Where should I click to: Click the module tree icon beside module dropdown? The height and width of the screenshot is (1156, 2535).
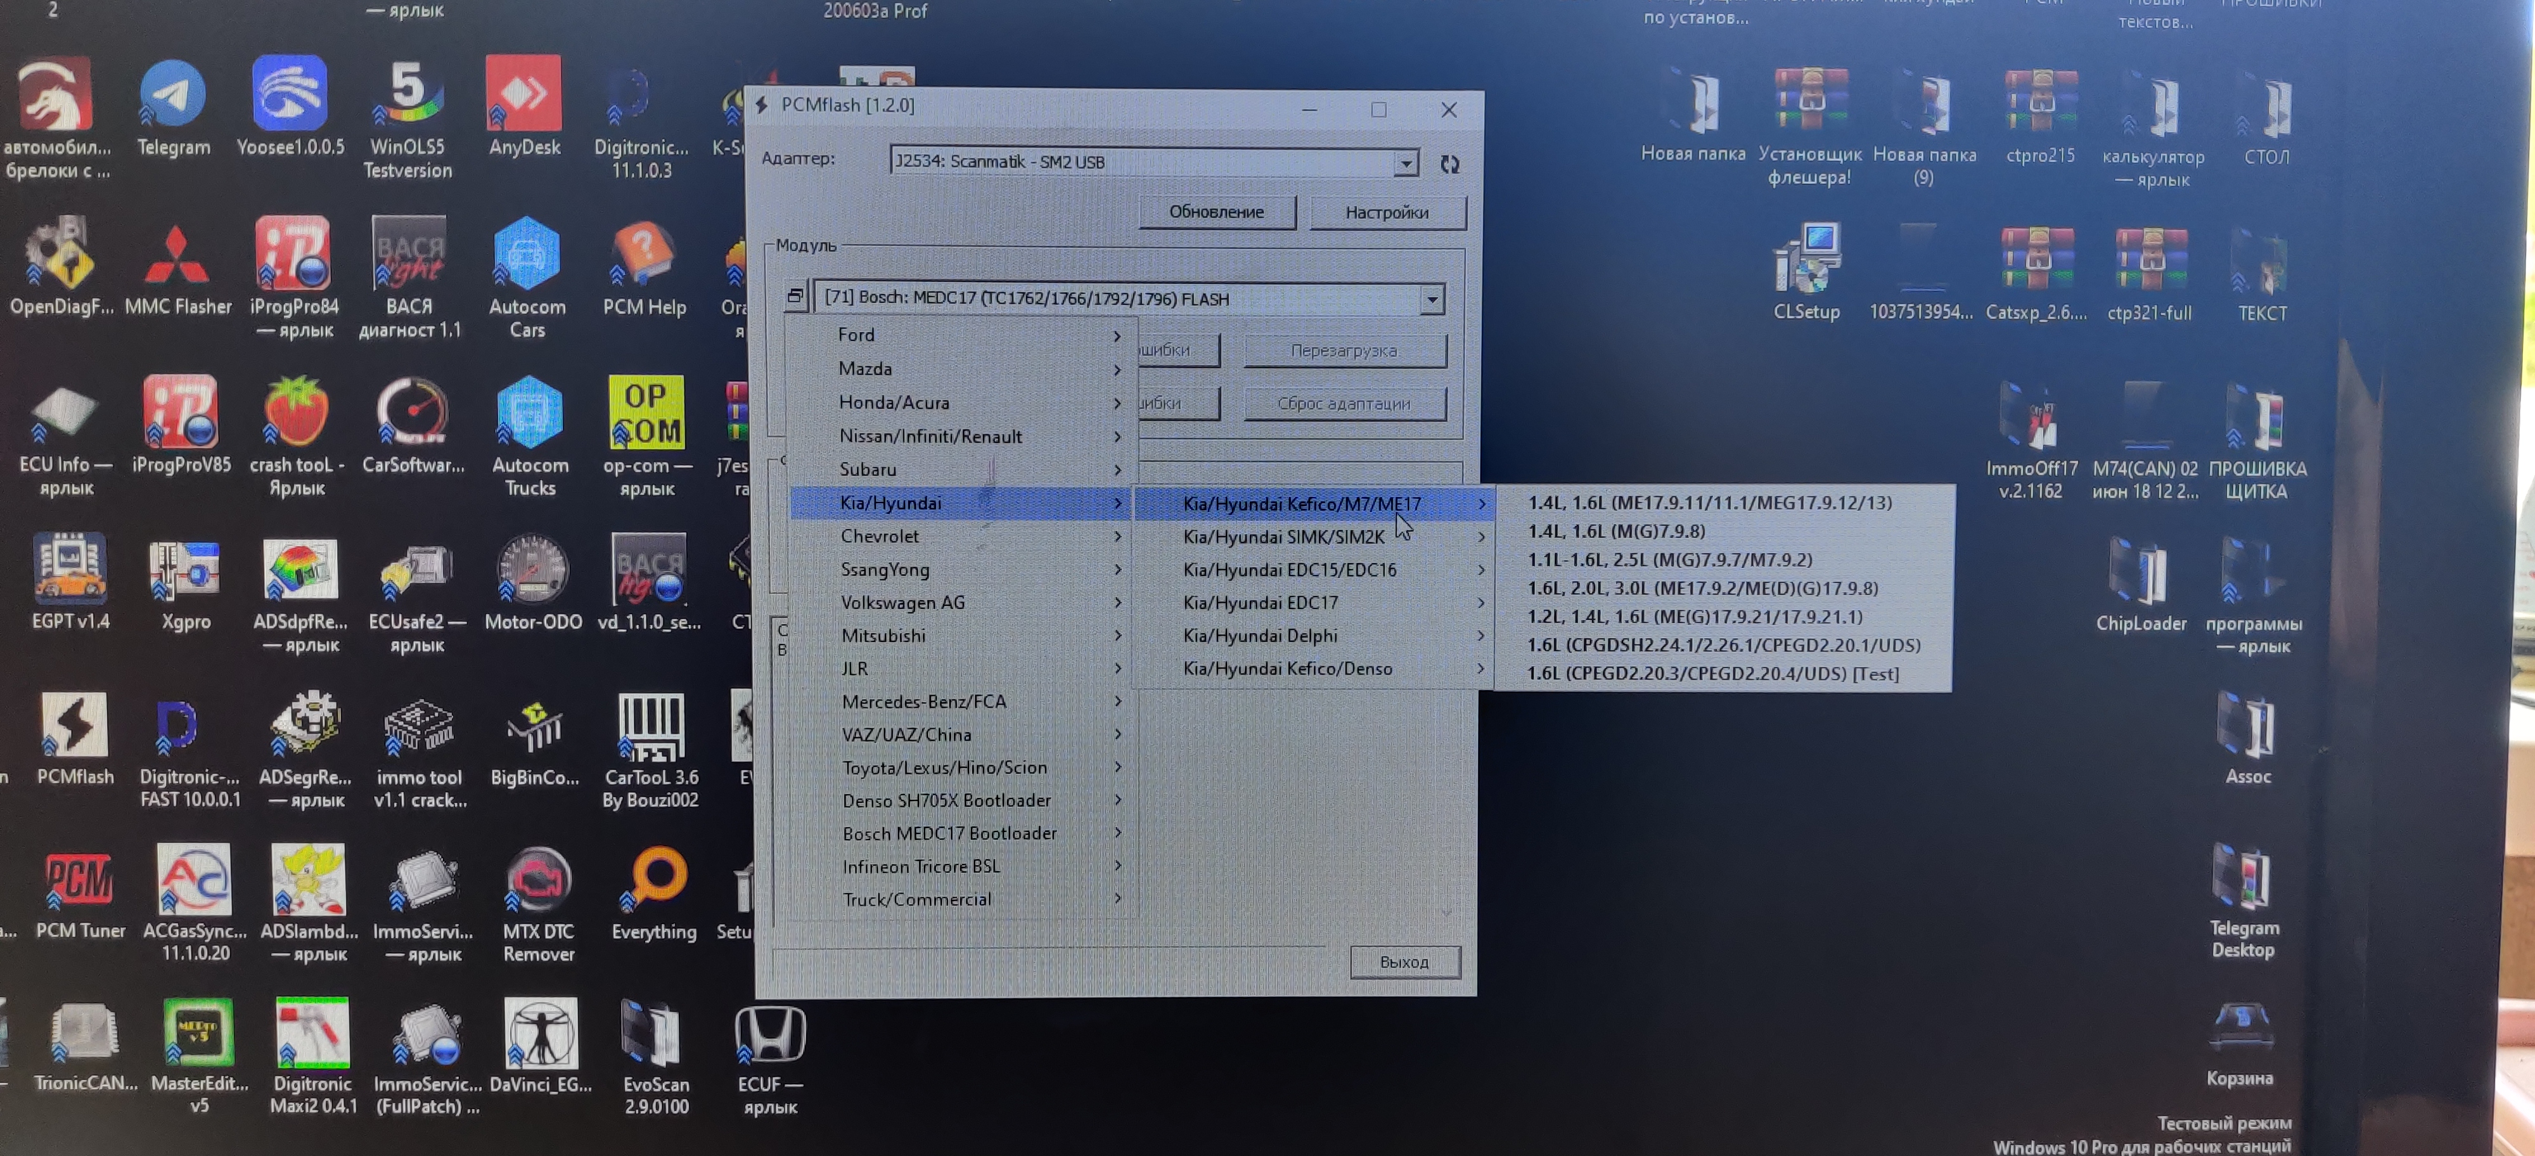click(x=795, y=296)
